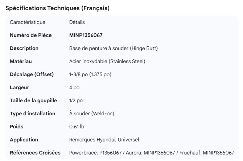
Task: Click the Numéro de Pièce row label
Action: point(30,36)
